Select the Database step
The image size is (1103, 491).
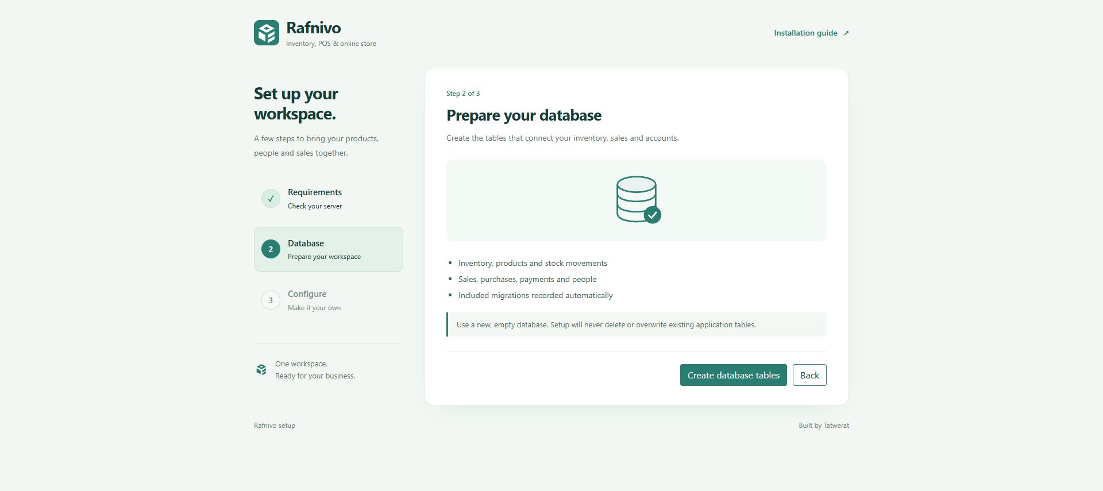[x=329, y=249]
